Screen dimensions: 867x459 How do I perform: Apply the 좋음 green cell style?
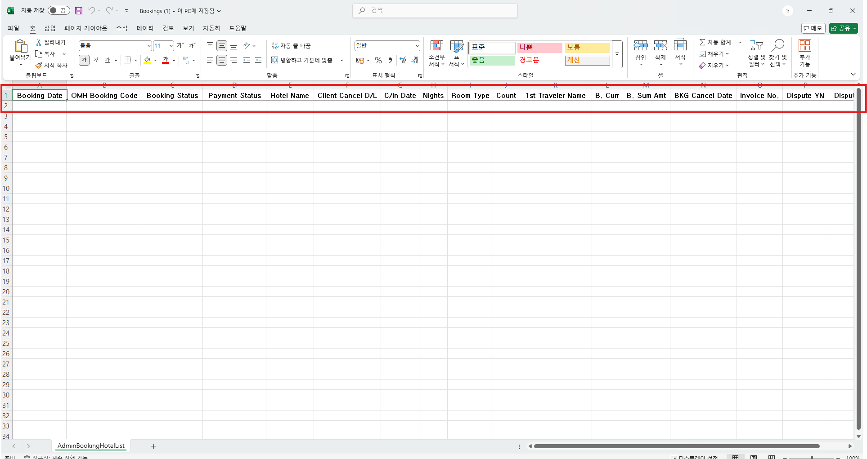pyautogui.click(x=492, y=60)
